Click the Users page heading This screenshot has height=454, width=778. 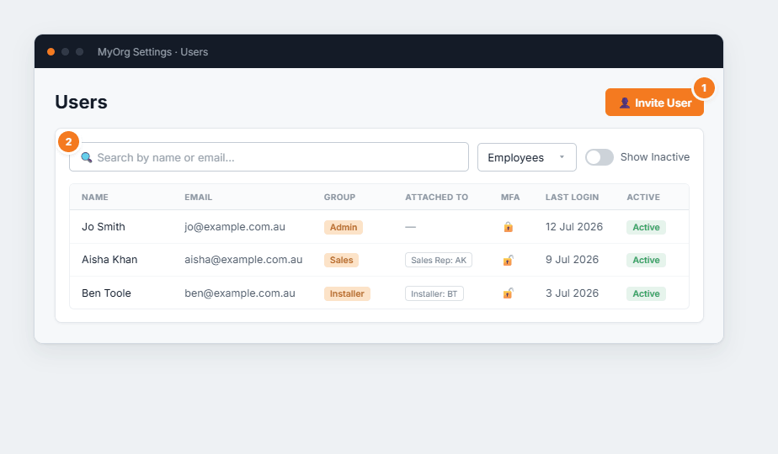[x=81, y=102]
